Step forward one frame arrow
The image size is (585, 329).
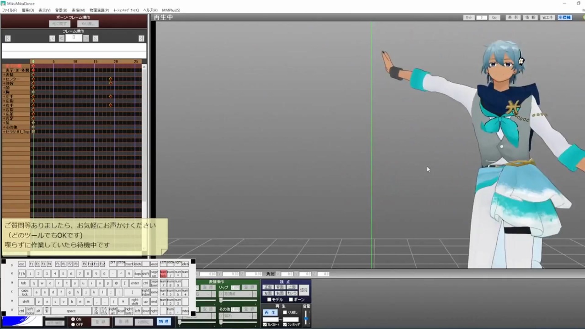tap(86, 38)
